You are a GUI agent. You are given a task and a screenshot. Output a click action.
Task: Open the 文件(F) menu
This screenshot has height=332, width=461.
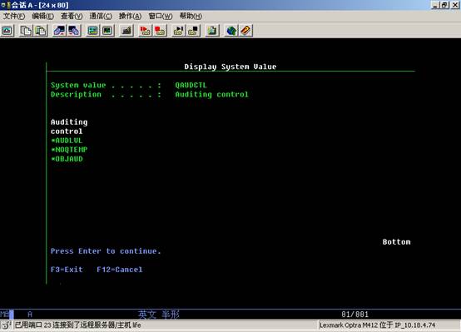[14, 16]
